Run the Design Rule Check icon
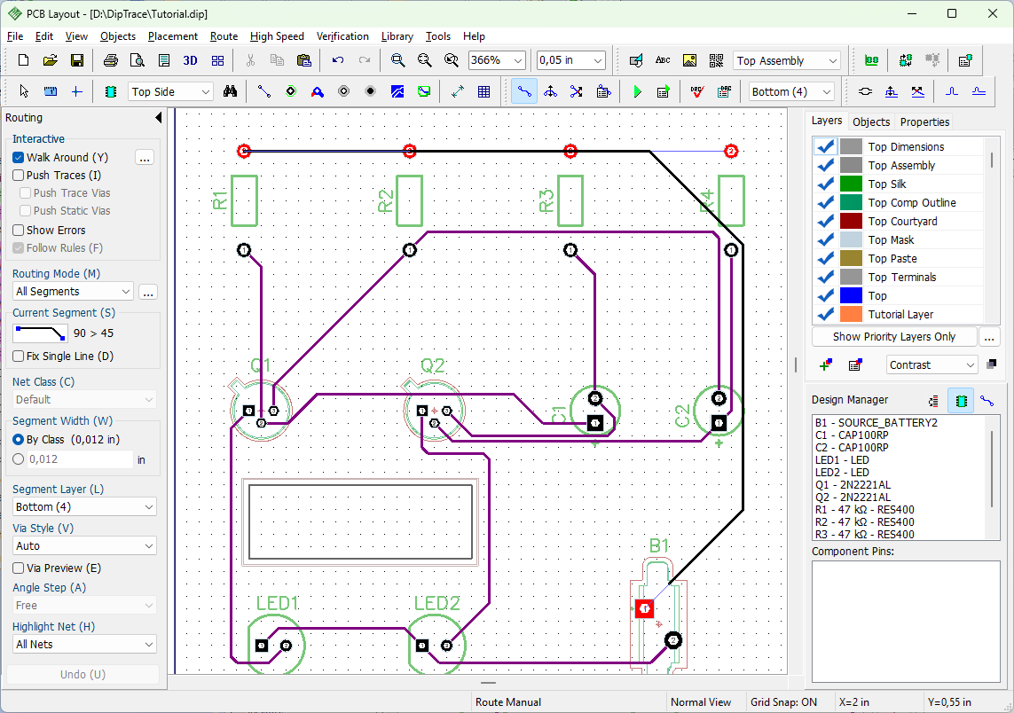 pyautogui.click(x=696, y=92)
